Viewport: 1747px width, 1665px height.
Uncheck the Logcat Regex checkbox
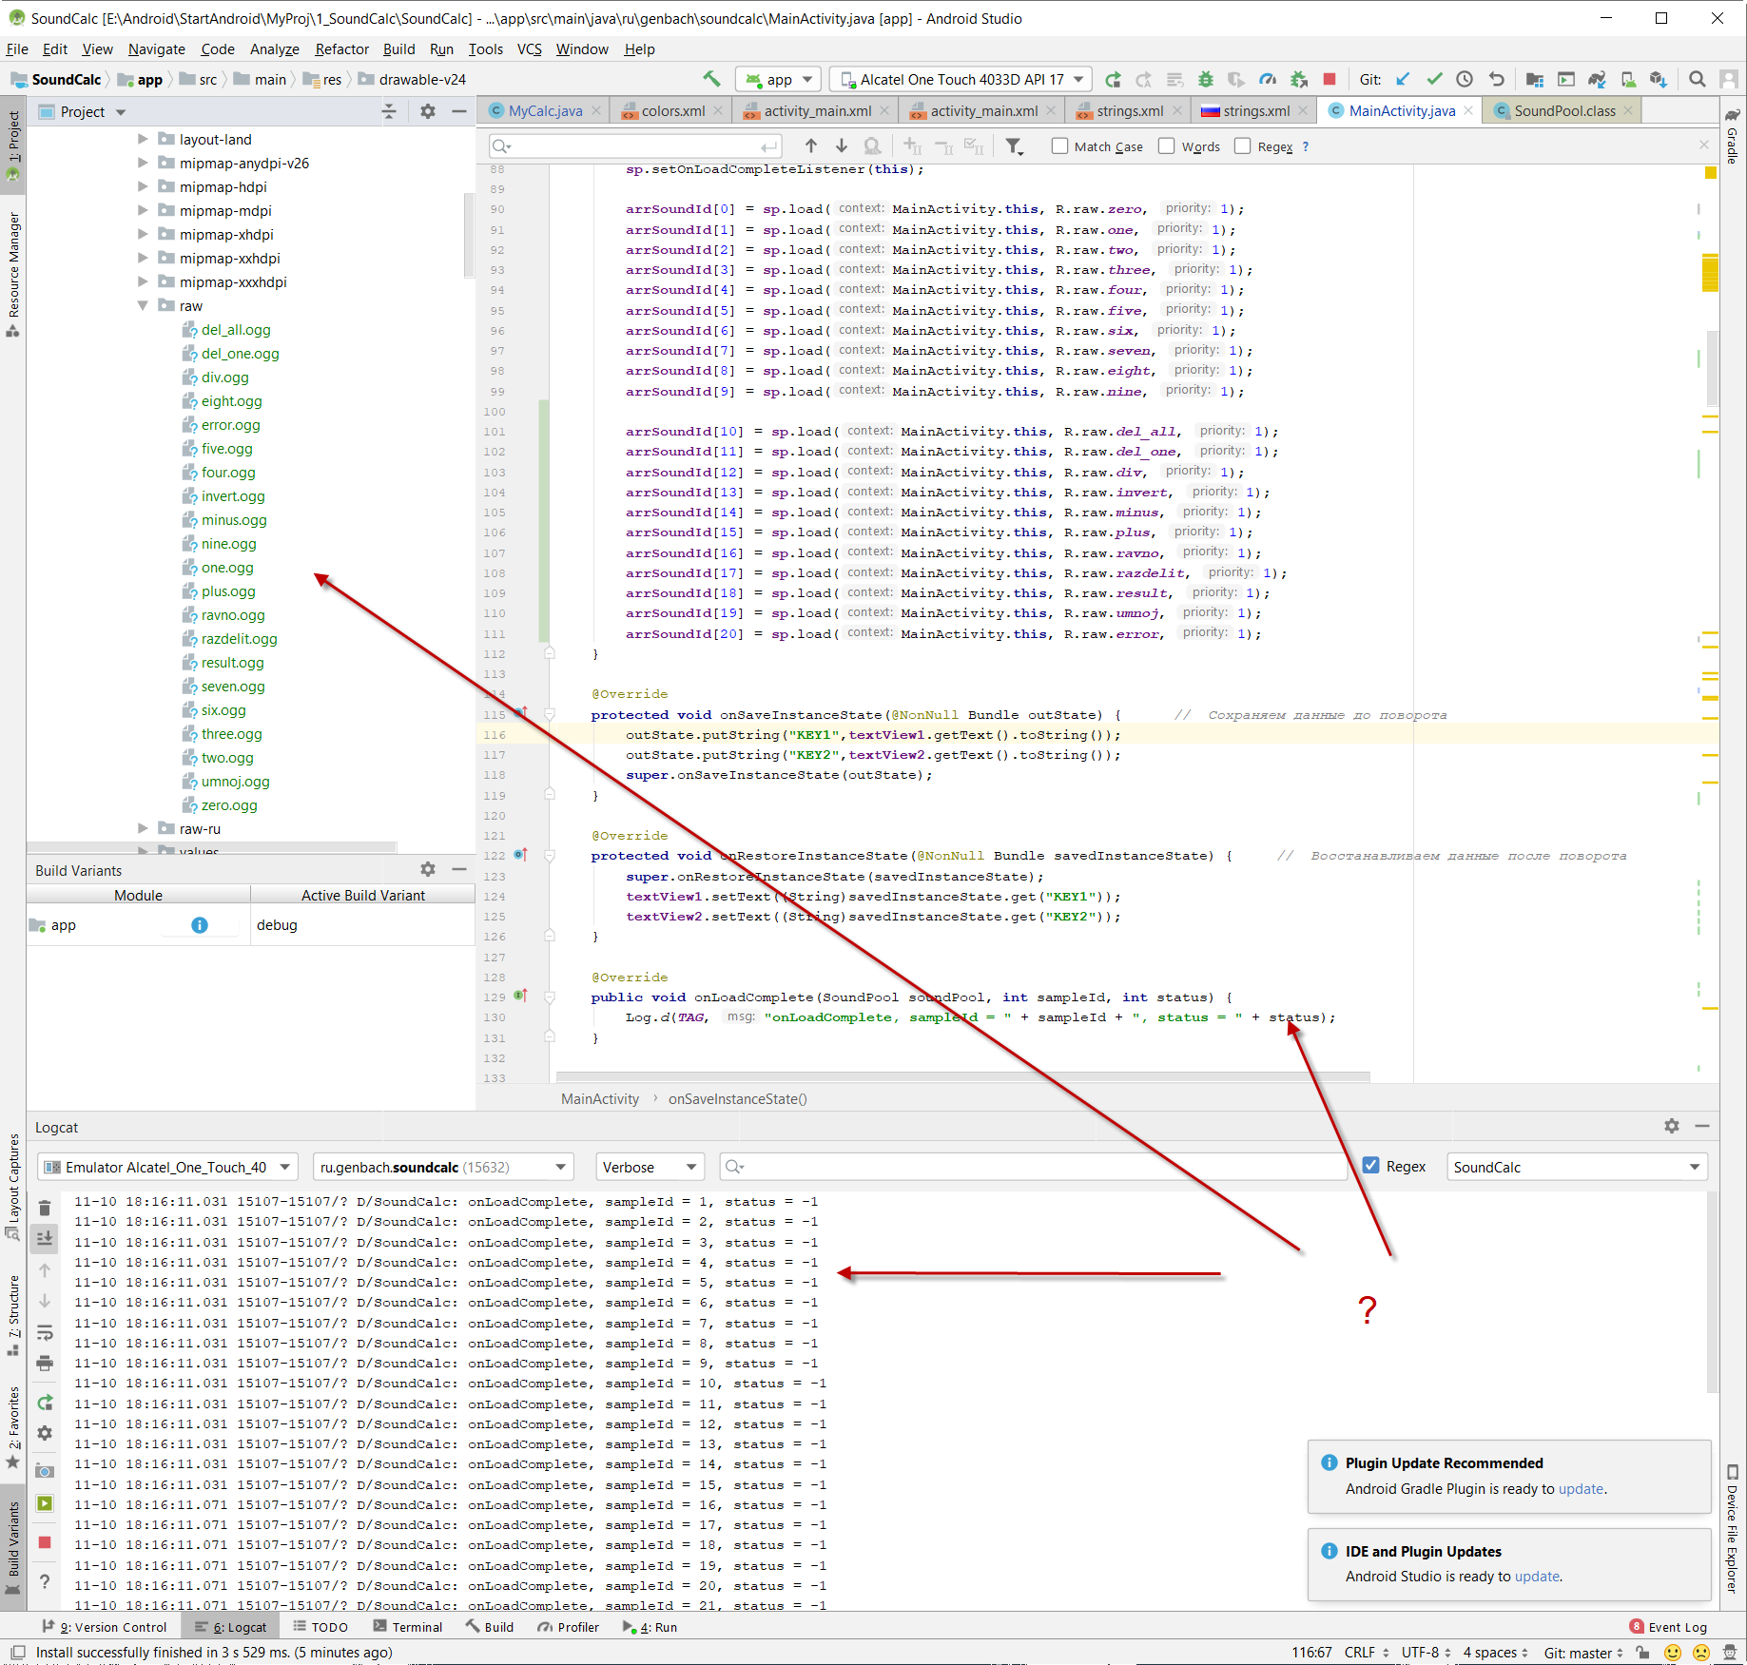(x=1370, y=1166)
